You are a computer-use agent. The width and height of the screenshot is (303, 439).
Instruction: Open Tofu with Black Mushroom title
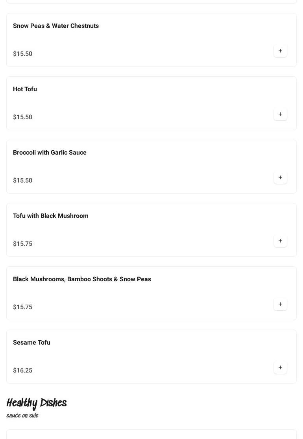[51, 216]
